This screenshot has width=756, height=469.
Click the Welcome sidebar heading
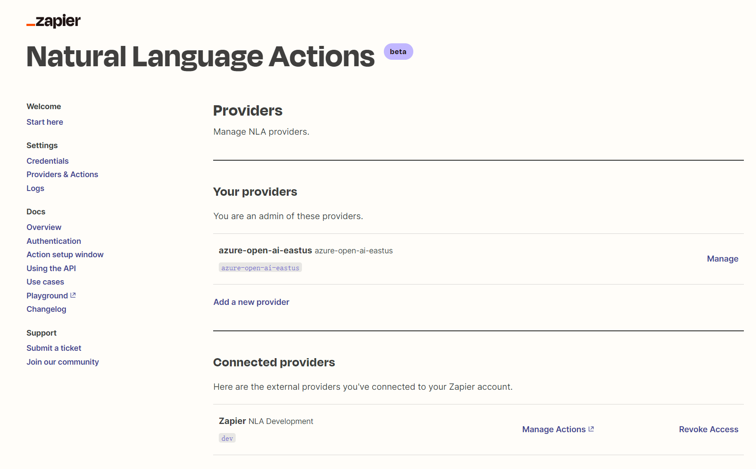[44, 107]
